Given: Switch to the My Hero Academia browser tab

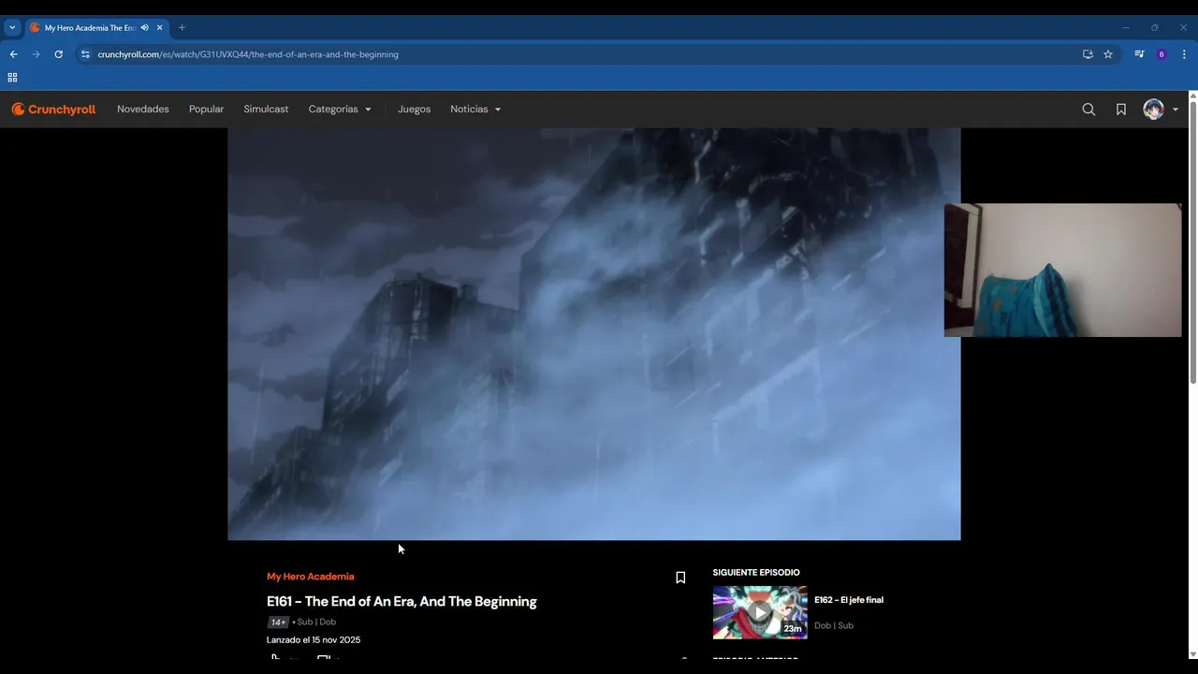Looking at the screenshot, I should (x=90, y=28).
